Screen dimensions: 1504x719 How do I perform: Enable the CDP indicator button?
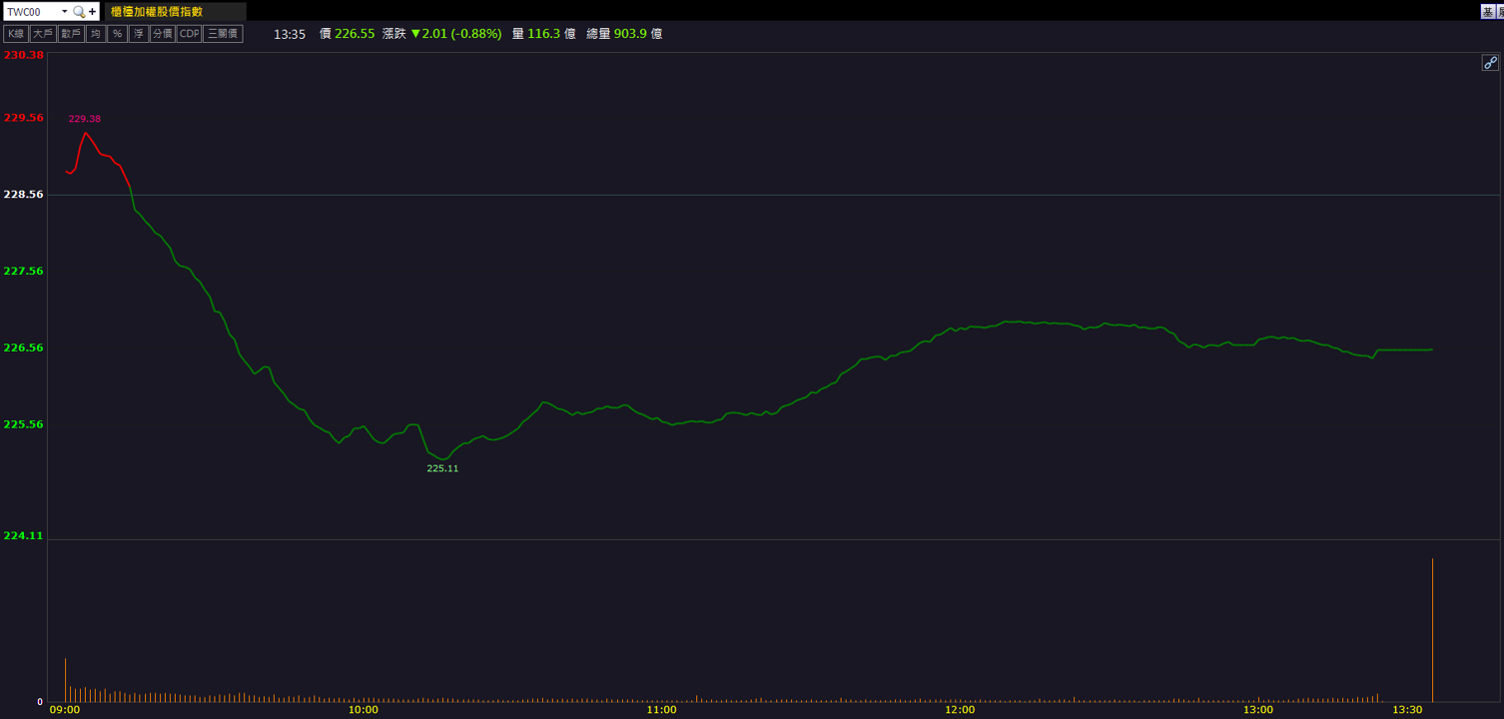[x=190, y=34]
